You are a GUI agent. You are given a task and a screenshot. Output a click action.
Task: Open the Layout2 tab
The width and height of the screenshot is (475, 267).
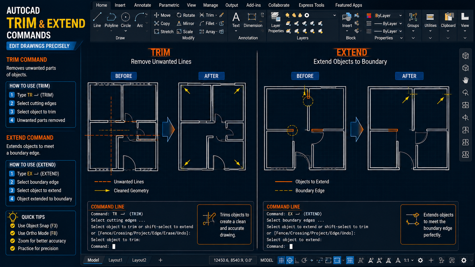pyautogui.click(x=139, y=260)
